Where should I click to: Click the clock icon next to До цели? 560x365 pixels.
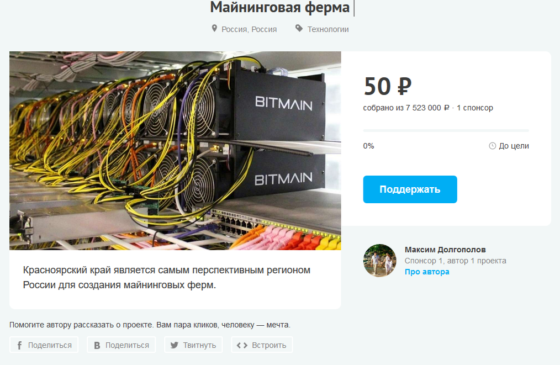point(492,146)
